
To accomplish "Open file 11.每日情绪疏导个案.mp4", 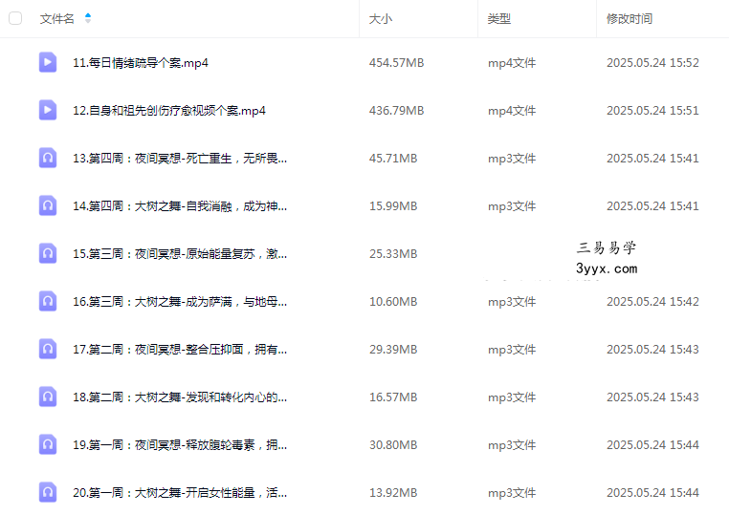I will (x=141, y=63).
